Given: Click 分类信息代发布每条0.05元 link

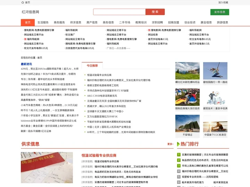Looking at the screenshot, I should (x=80, y=48).
